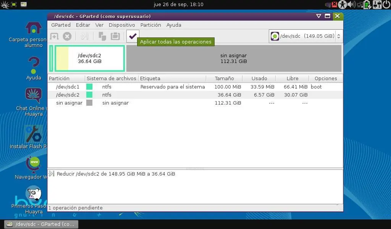The height and width of the screenshot is (229, 391).
Task: Click the Paste partition toolbar icon
Action: pos(115,36)
